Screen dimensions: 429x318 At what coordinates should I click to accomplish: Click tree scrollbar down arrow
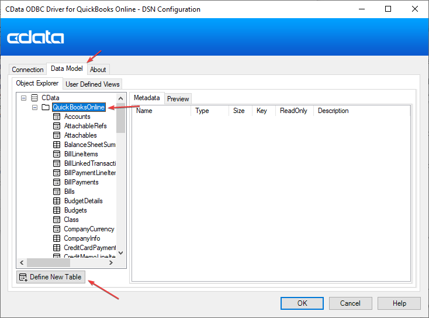[x=120, y=253]
